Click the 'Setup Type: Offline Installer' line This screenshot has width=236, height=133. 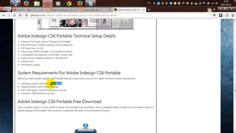46,52
